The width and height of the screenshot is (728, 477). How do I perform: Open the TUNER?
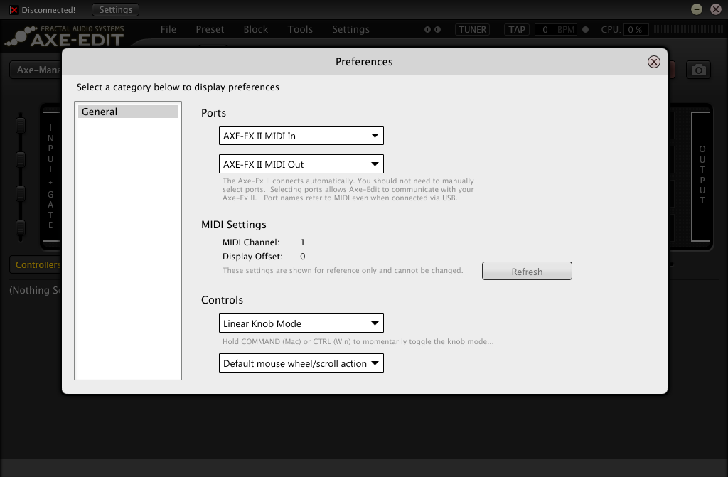[x=472, y=29]
